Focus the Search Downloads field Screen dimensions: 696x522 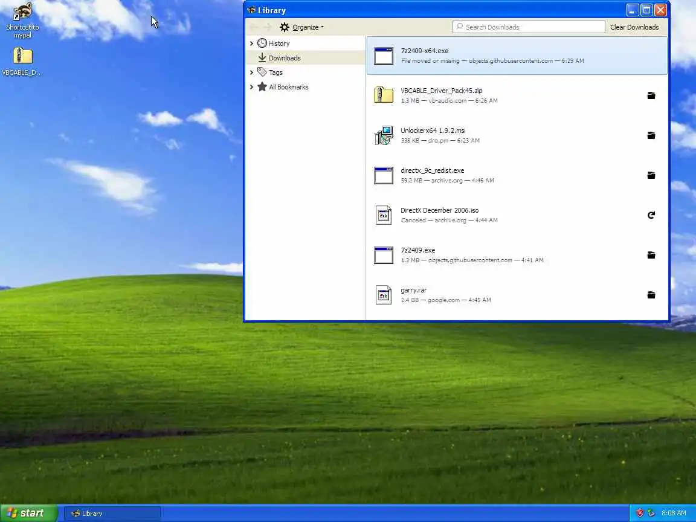[x=529, y=27]
